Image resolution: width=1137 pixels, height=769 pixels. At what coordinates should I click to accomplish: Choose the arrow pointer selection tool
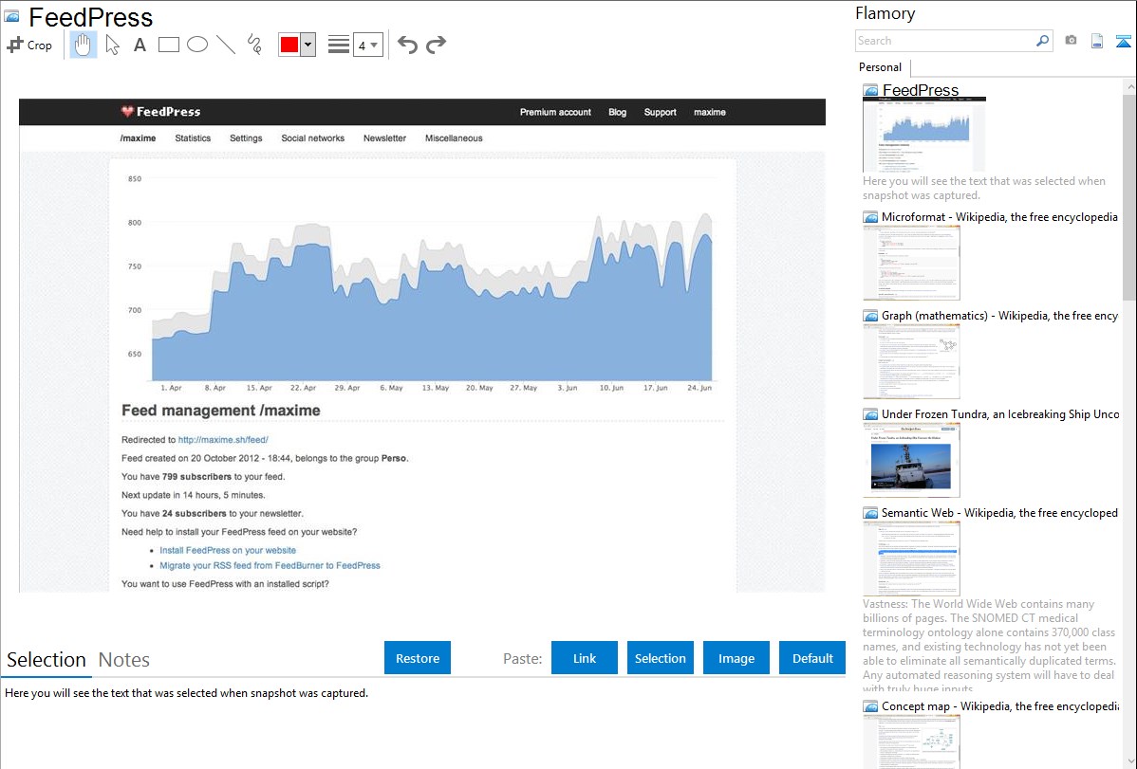112,45
